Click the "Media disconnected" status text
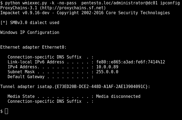Viewport: 182px width, 120px height. tap(118, 96)
